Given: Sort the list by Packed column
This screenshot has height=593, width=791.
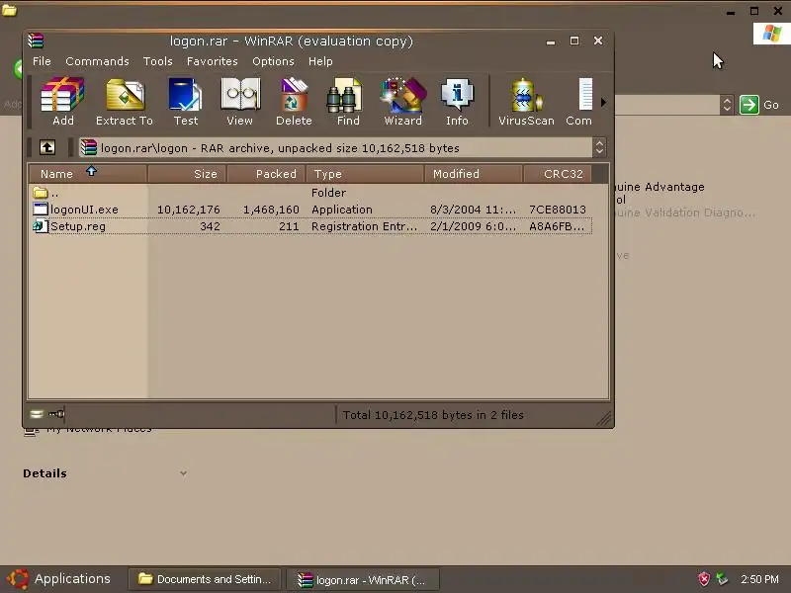Looking at the screenshot, I should tap(266, 174).
